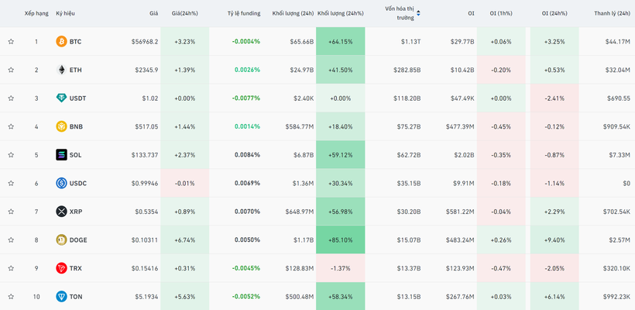Sort by Tỷ lệ funding column
Screen dimensions: 635x310
tap(244, 13)
